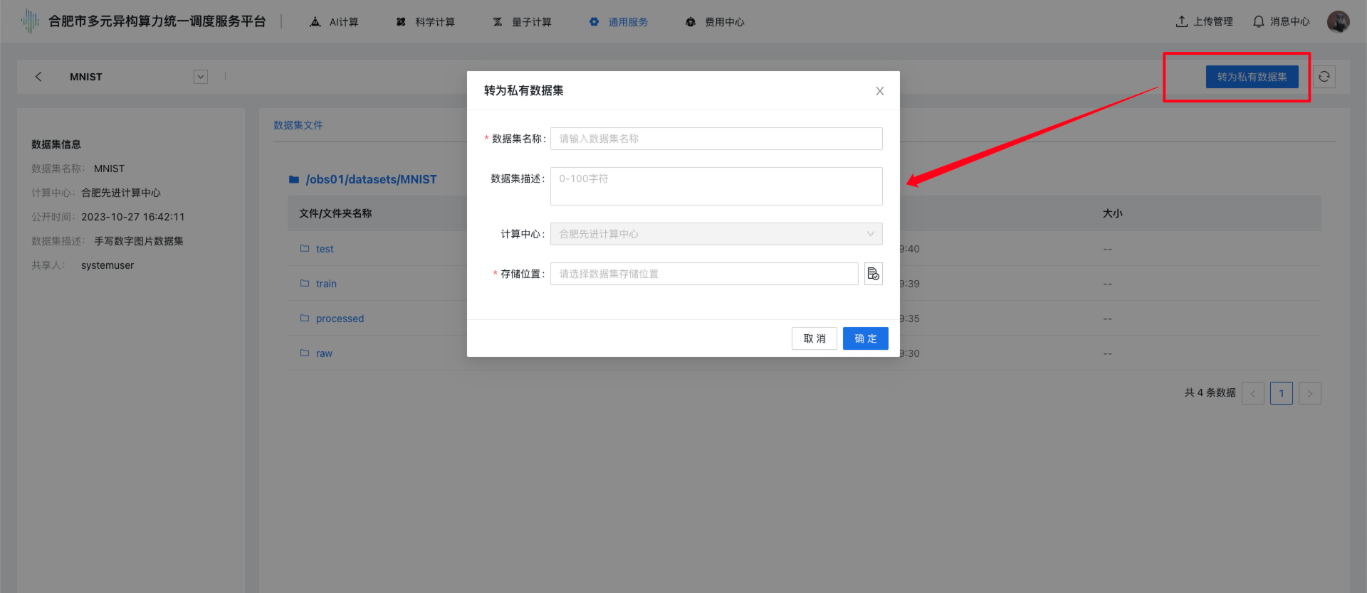Click the storage location browse icon
1367x593 pixels.
pos(873,274)
